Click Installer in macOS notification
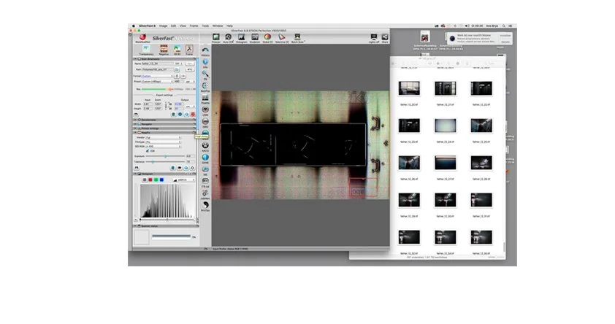 505,36
